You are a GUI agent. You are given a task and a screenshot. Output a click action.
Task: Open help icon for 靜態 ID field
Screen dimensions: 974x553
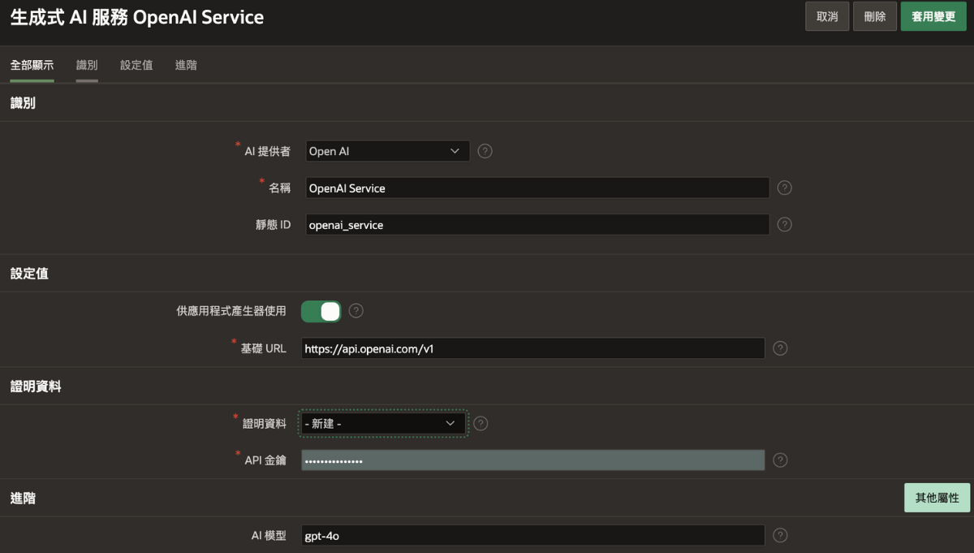coord(784,224)
